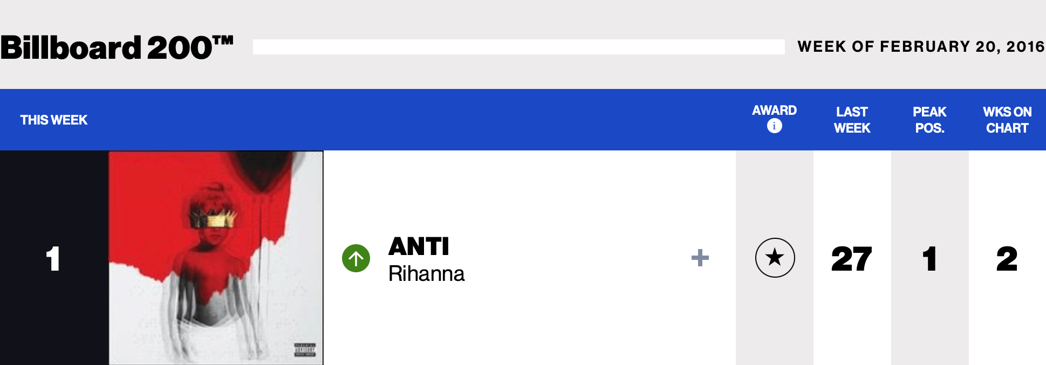Click the last week value 27

(852, 259)
